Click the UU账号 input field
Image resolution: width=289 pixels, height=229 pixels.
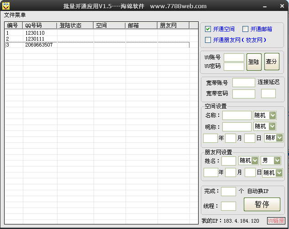coord(234,57)
